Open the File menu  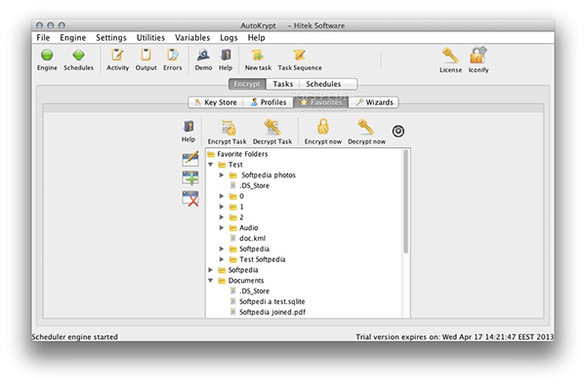(43, 38)
